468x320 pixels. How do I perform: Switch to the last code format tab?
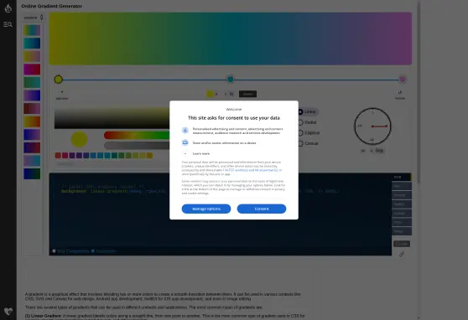402,231
